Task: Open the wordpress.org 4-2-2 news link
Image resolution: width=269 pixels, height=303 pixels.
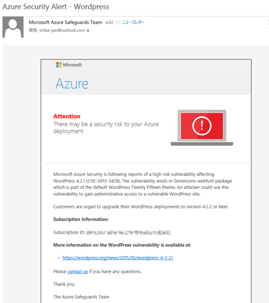Action: [118, 258]
